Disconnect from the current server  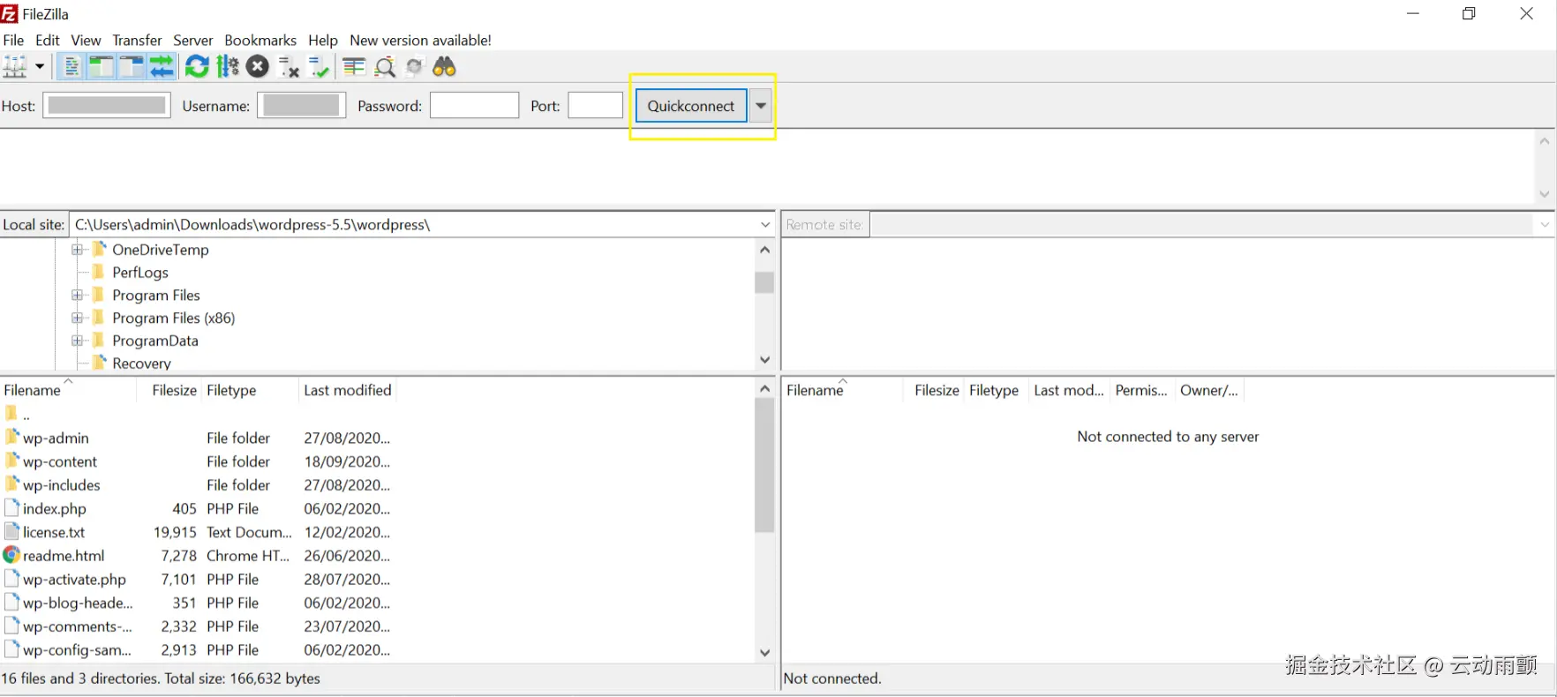click(x=289, y=67)
